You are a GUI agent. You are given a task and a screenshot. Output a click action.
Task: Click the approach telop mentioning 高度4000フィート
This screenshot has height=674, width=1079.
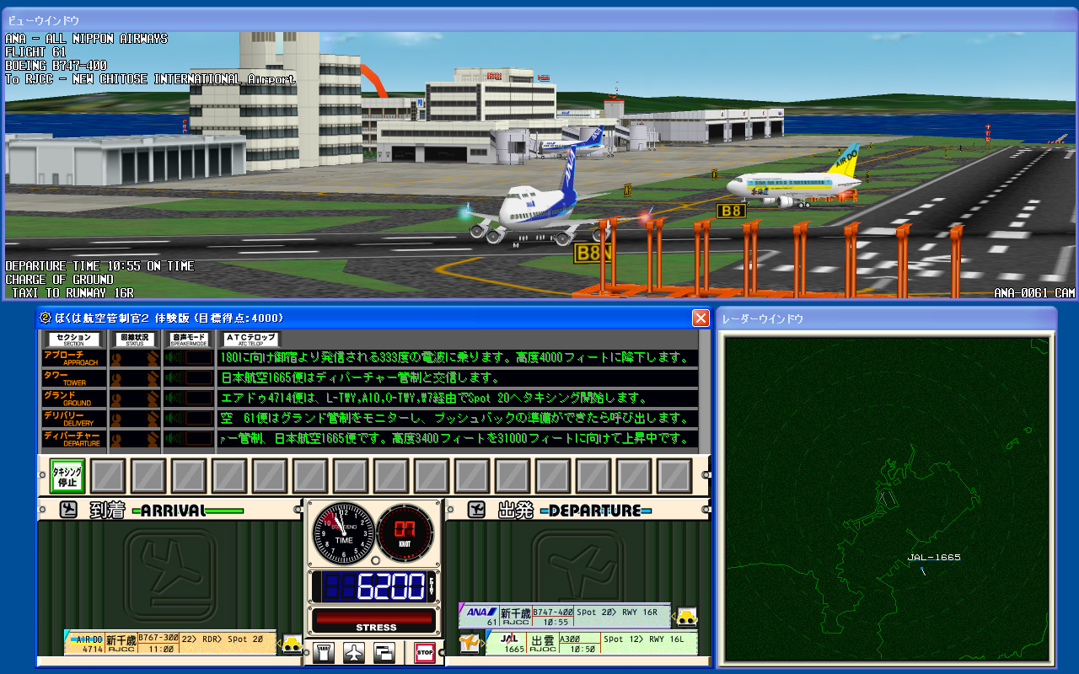click(457, 357)
